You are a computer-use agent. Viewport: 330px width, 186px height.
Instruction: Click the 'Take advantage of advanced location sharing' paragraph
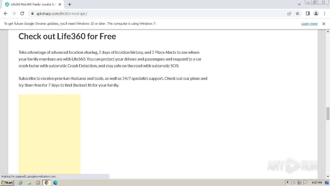coord(110,59)
